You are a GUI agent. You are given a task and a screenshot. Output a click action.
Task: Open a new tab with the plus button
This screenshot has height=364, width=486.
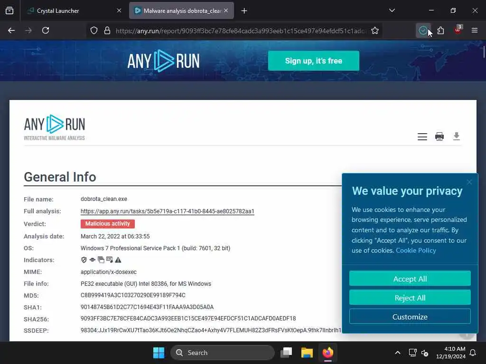tap(244, 11)
